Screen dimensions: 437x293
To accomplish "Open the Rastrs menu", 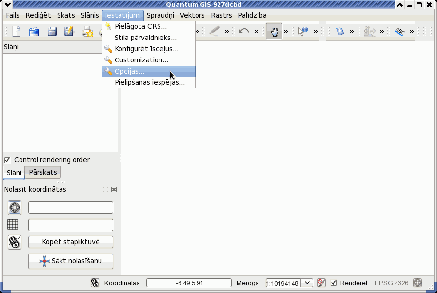I will [x=221, y=15].
